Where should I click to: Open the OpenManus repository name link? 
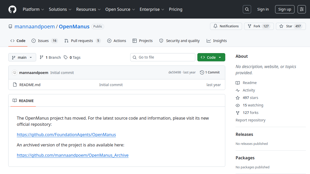(74, 27)
